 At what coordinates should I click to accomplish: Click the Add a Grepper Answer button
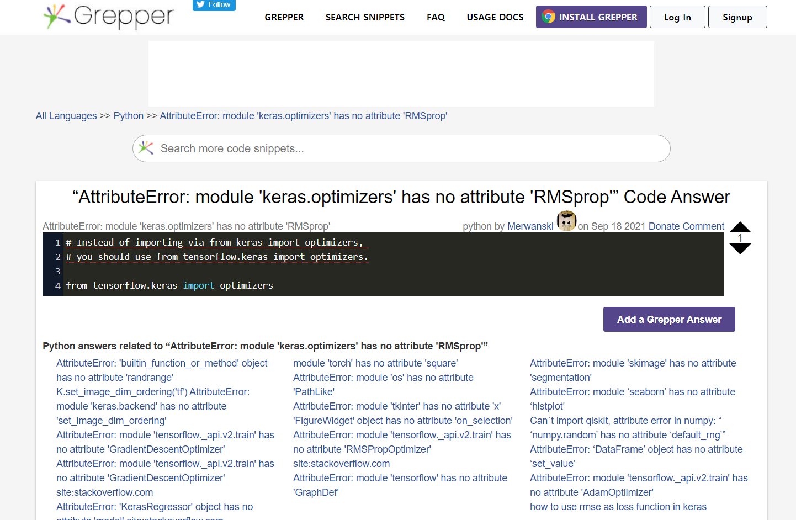[x=669, y=320]
